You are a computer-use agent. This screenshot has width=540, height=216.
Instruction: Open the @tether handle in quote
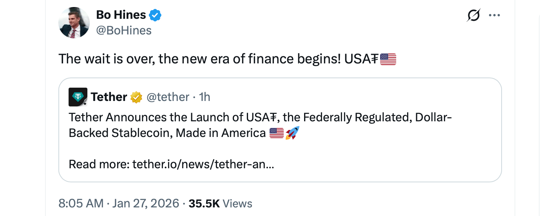(x=168, y=97)
